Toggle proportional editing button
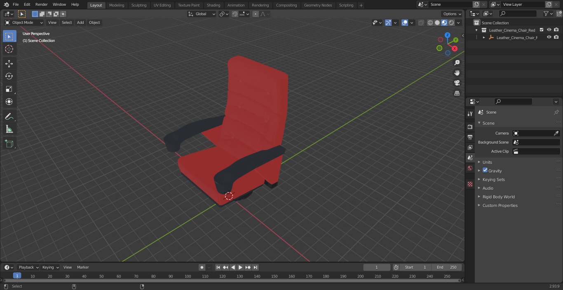Screen dimensions: 563x290 click(x=256, y=14)
